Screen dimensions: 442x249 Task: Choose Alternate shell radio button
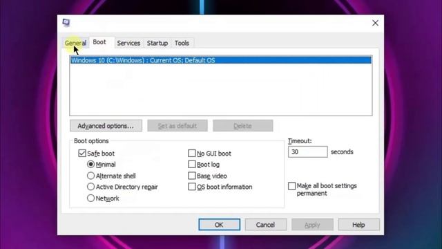(90, 176)
